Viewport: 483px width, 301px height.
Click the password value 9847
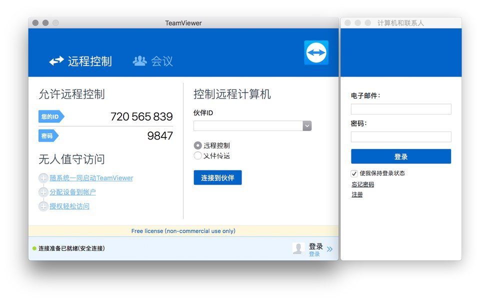tap(160, 136)
